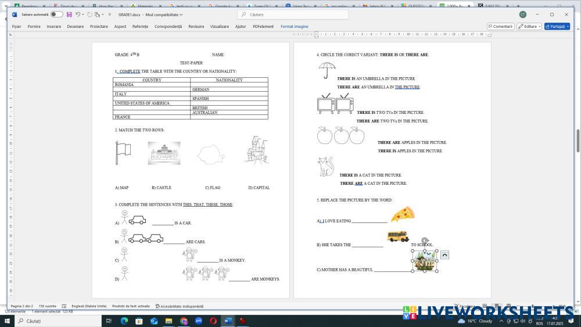This screenshot has height=327, width=581.
Task: Click the layout options icon beside selected image
Action: pyautogui.click(x=444, y=255)
